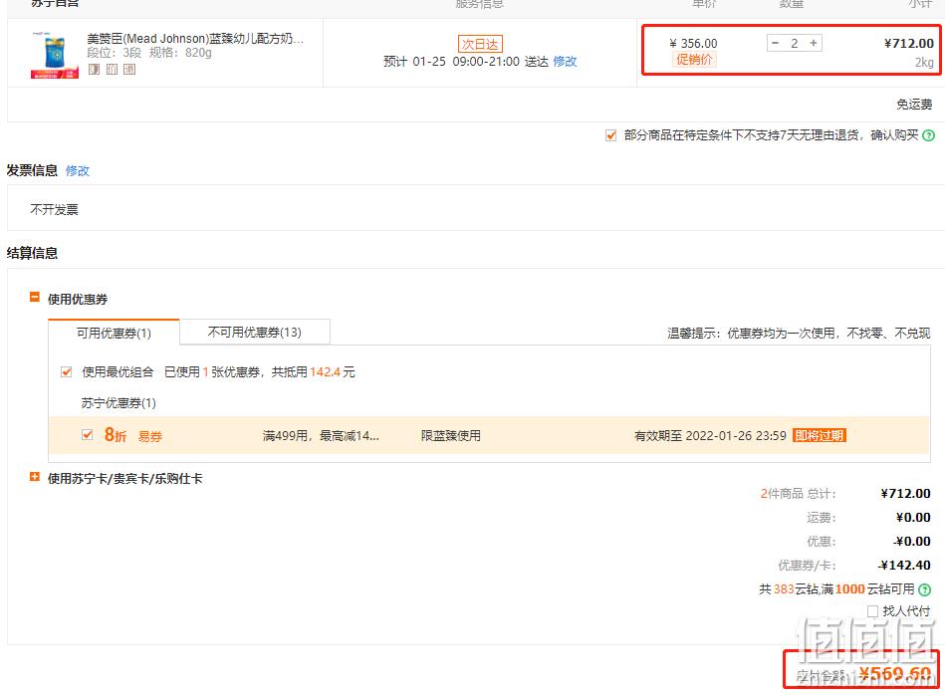Click the 运费 ¥0.00 amount
The width and height of the screenshot is (945, 696).
pos(913,518)
